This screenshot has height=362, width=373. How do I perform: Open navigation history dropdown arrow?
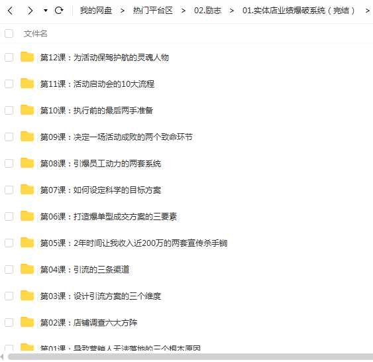tap(46, 11)
